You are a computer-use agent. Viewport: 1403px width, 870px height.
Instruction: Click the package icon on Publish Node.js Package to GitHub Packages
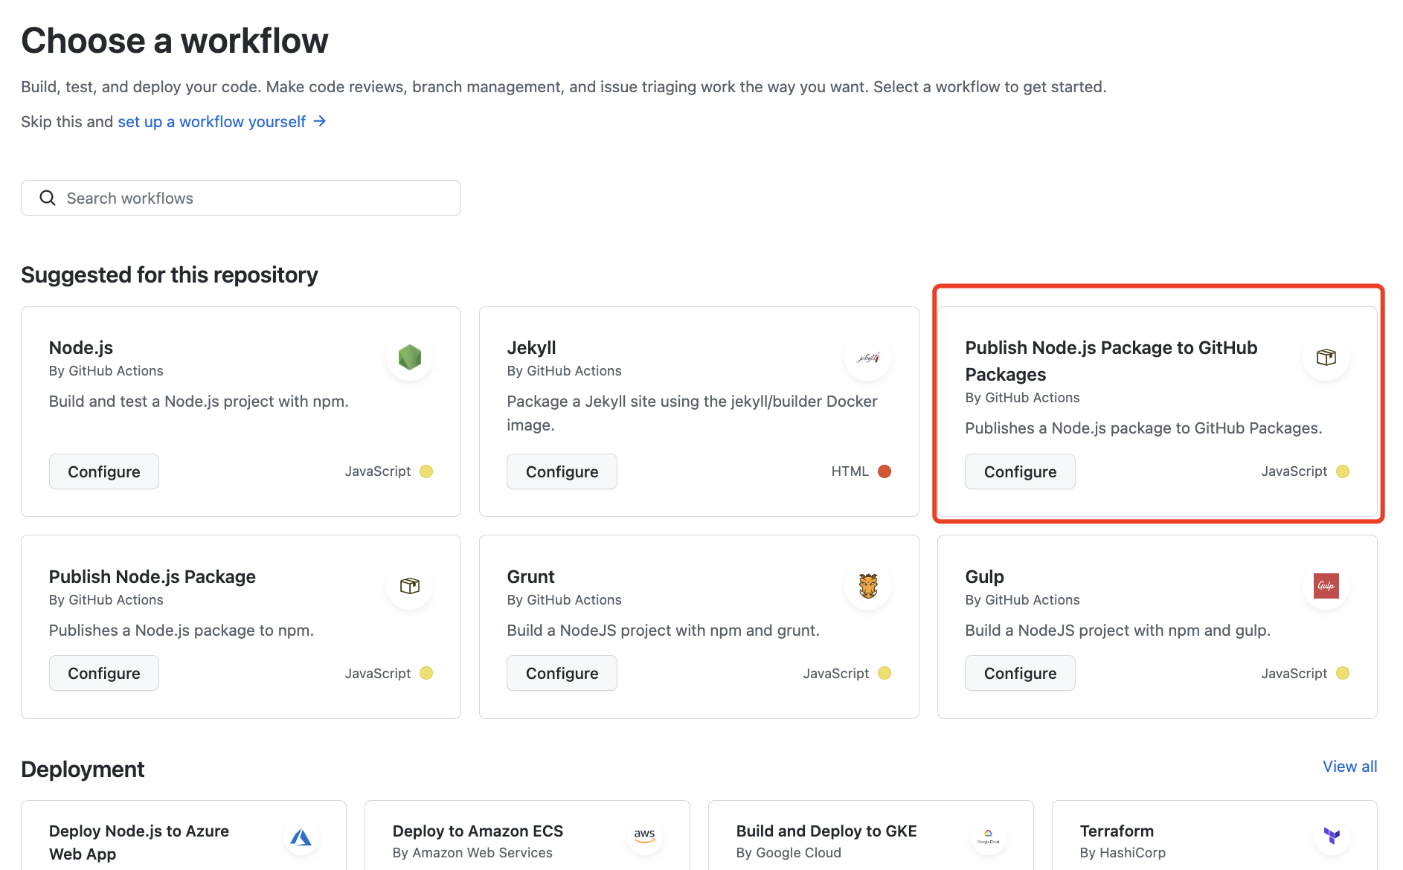coord(1326,357)
